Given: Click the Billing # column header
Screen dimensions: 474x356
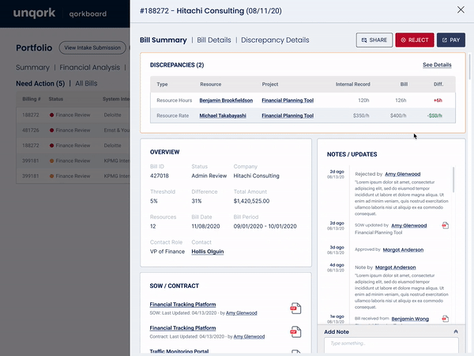Looking at the screenshot, I should (x=32, y=99).
